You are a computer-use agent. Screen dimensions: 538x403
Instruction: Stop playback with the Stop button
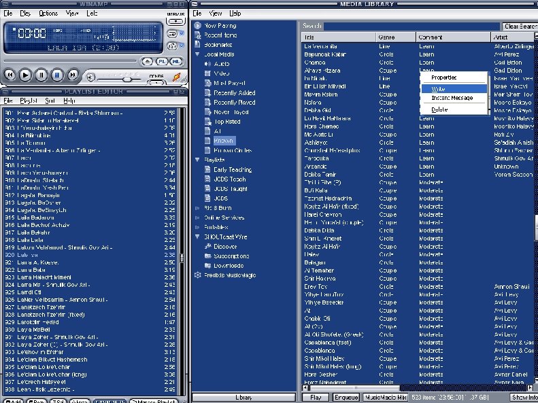click(x=57, y=75)
